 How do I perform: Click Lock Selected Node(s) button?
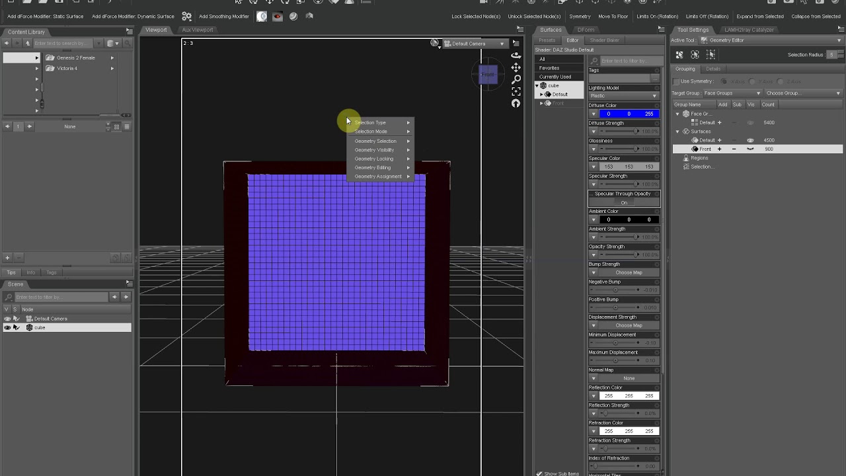point(476,17)
